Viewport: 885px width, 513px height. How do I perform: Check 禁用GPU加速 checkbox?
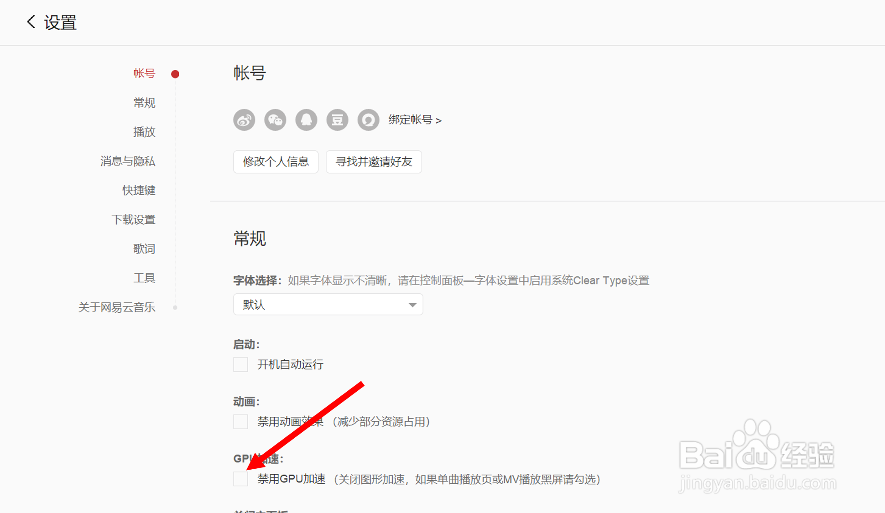tap(240, 479)
